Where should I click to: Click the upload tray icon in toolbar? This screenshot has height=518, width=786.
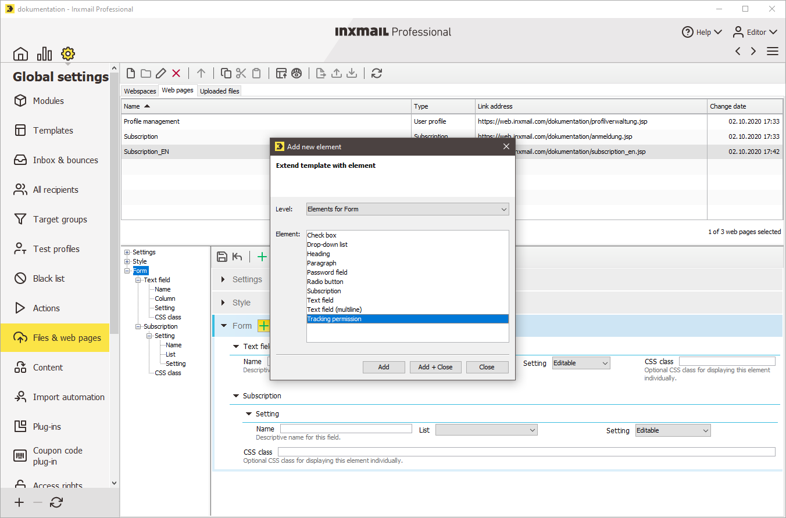click(x=336, y=73)
